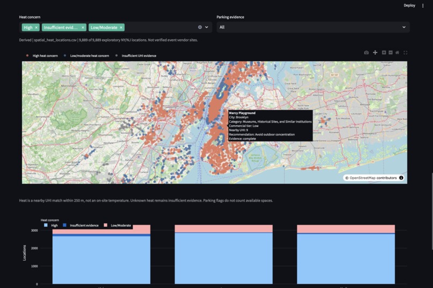This screenshot has width=433, height=288.
Task: Toggle Insufficient evidence series in bar chart legend
Action: click(81, 225)
